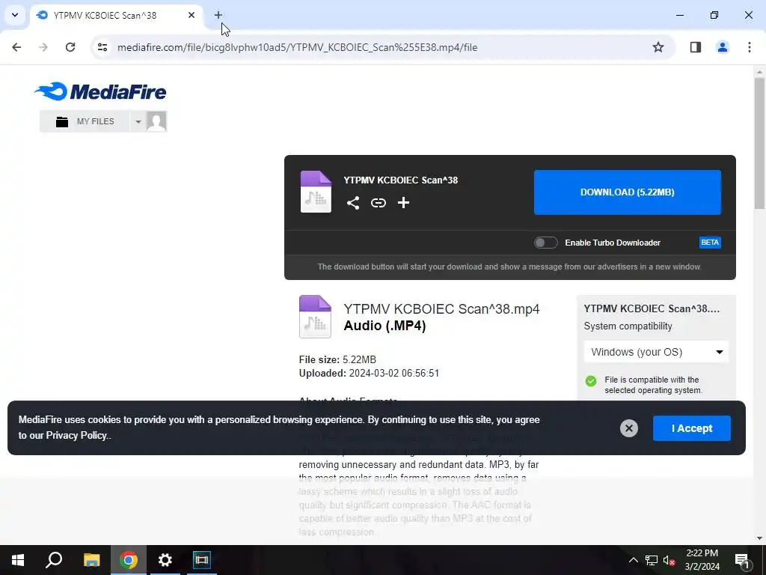Click the address bar URL

(x=297, y=47)
